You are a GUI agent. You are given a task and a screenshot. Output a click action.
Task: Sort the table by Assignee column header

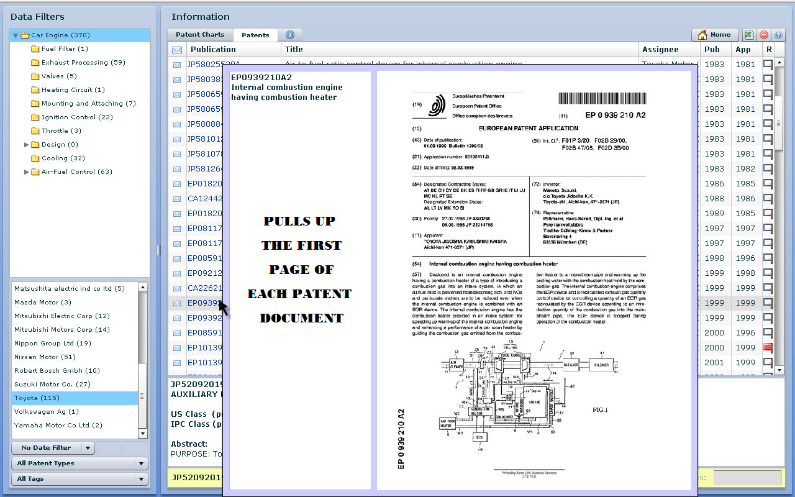(x=660, y=50)
